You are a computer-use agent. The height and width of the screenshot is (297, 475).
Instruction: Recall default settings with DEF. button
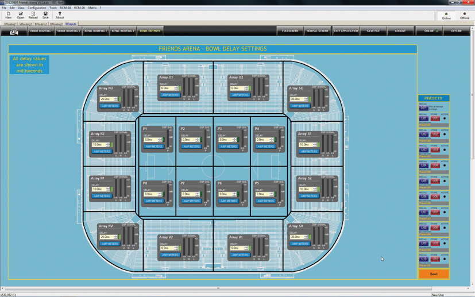point(423,108)
